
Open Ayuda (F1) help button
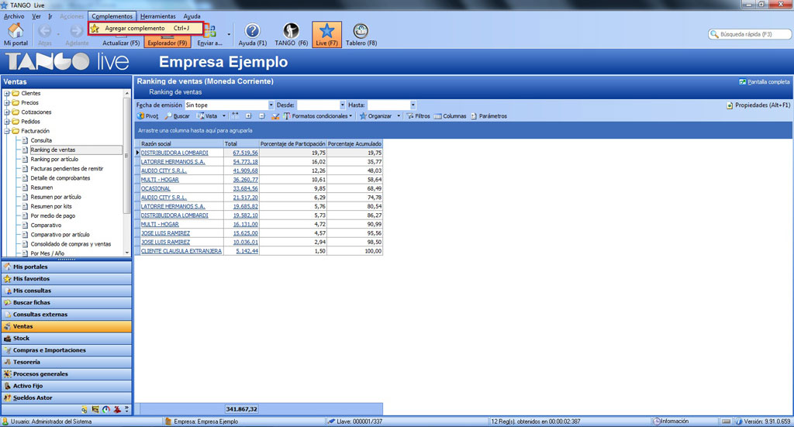tap(252, 34)
